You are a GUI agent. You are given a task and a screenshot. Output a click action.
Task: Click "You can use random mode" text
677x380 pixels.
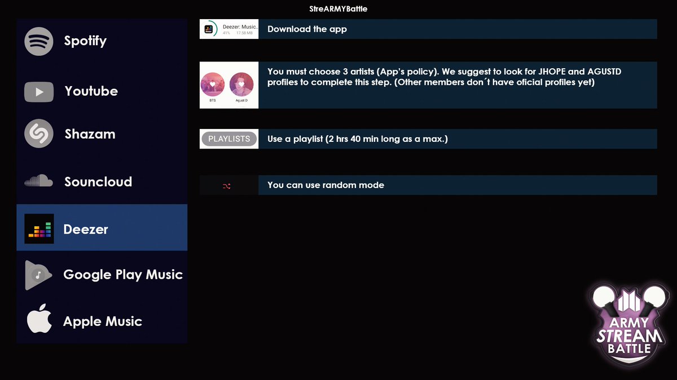(326, 185)
